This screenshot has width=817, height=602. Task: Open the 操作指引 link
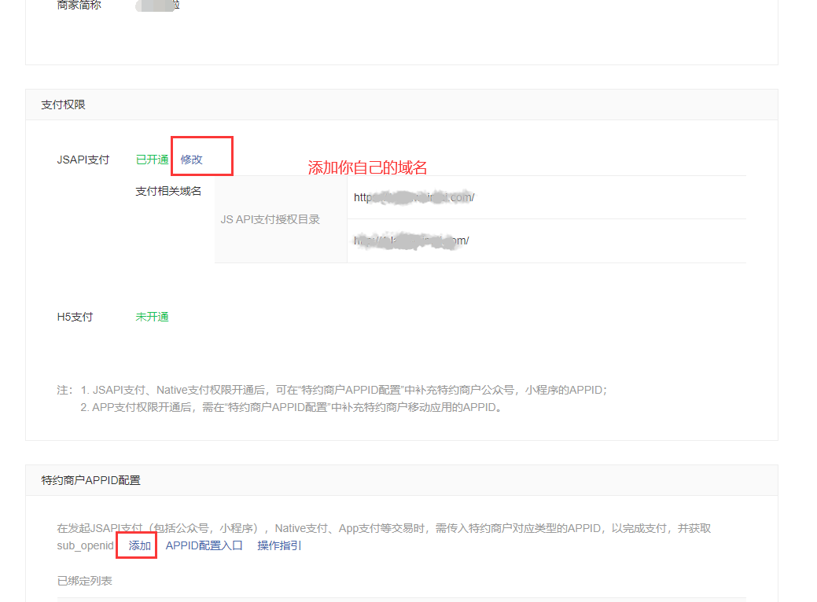pyautogui.click(x=279, y=545)
